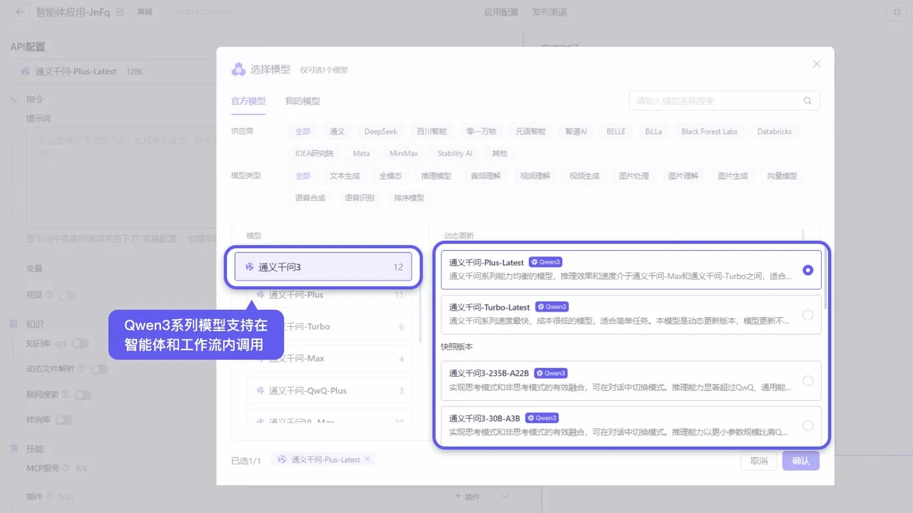Select the radio for 通义千问-Plus-Latest
The height and width of the screenshot is (513, 913).
point(808,270)
